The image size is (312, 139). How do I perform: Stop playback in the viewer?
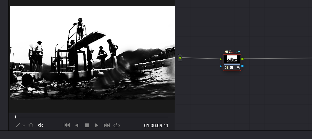click(x=87, y=125)
